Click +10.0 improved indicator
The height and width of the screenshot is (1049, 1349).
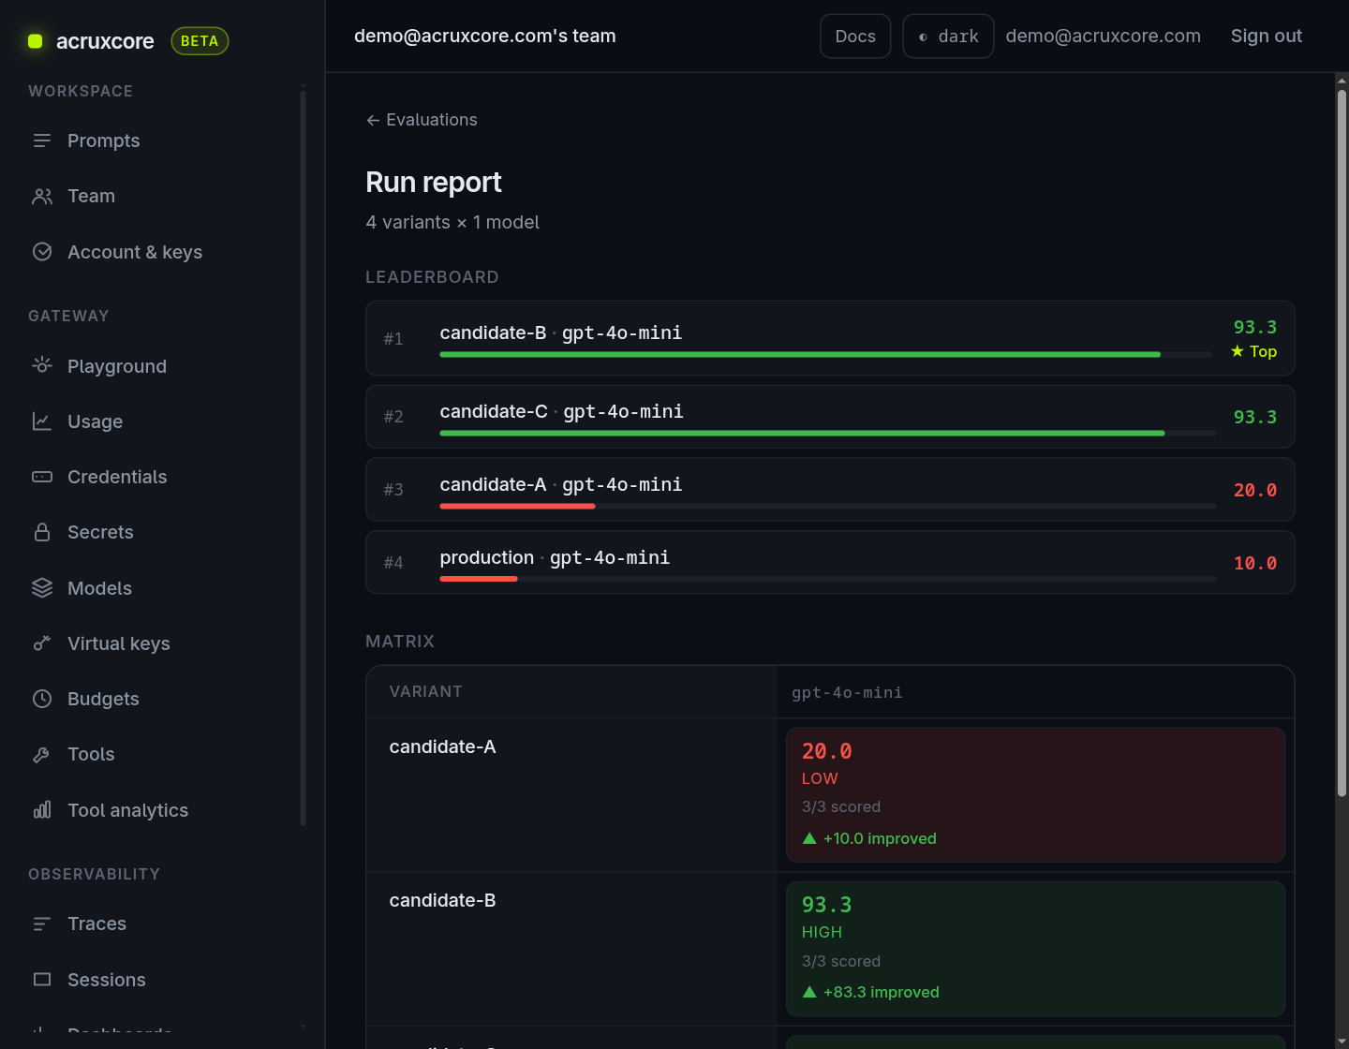(869, 838)
